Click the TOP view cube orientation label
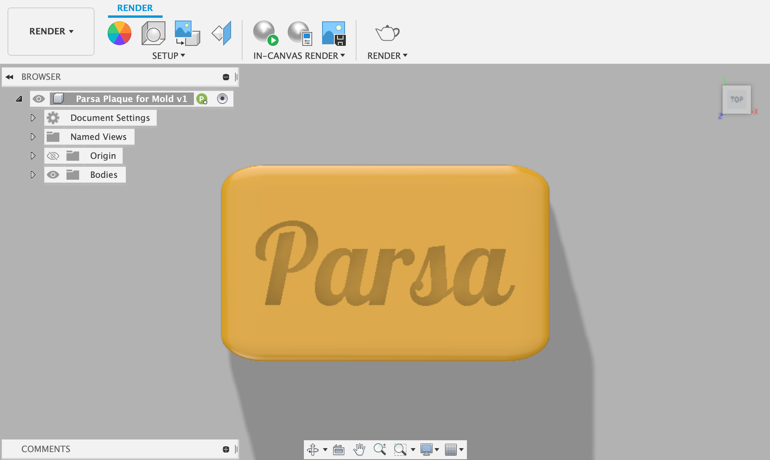Image resolution: width=770 pixels, height=460 pixels. (x=737, y=100)
